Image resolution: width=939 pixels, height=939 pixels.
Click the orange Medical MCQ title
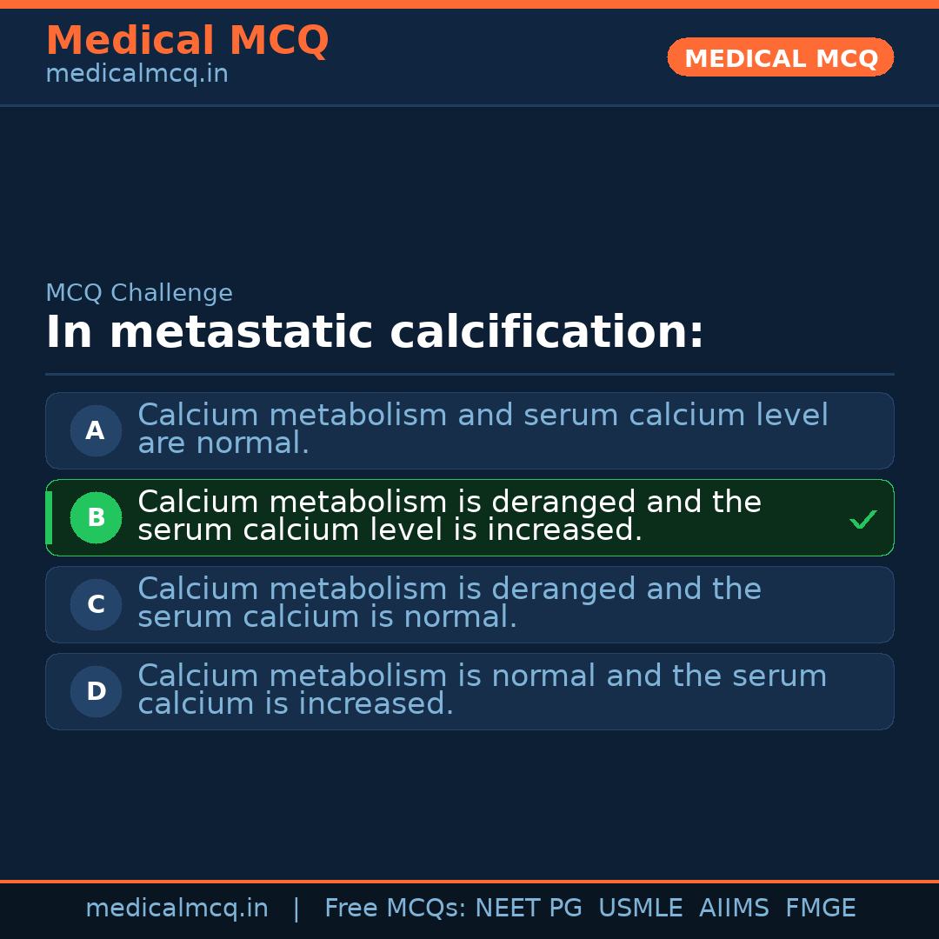187,41
